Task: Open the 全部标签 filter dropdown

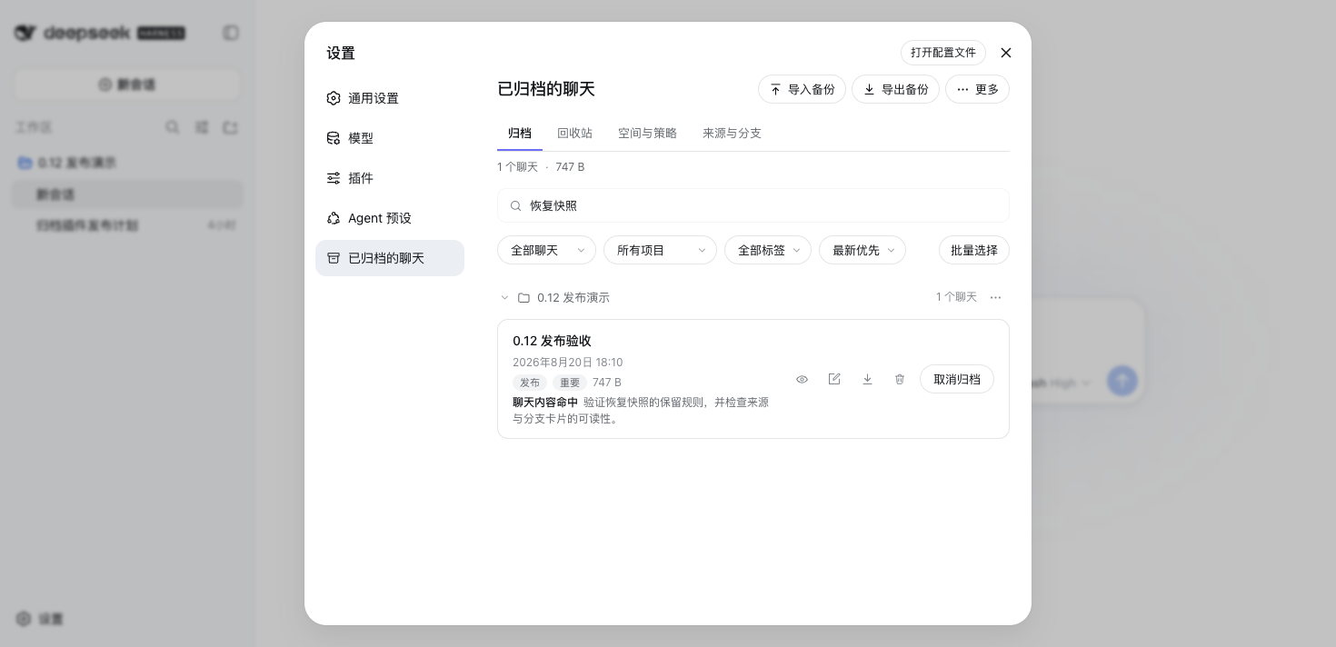Action: [768, 250]
